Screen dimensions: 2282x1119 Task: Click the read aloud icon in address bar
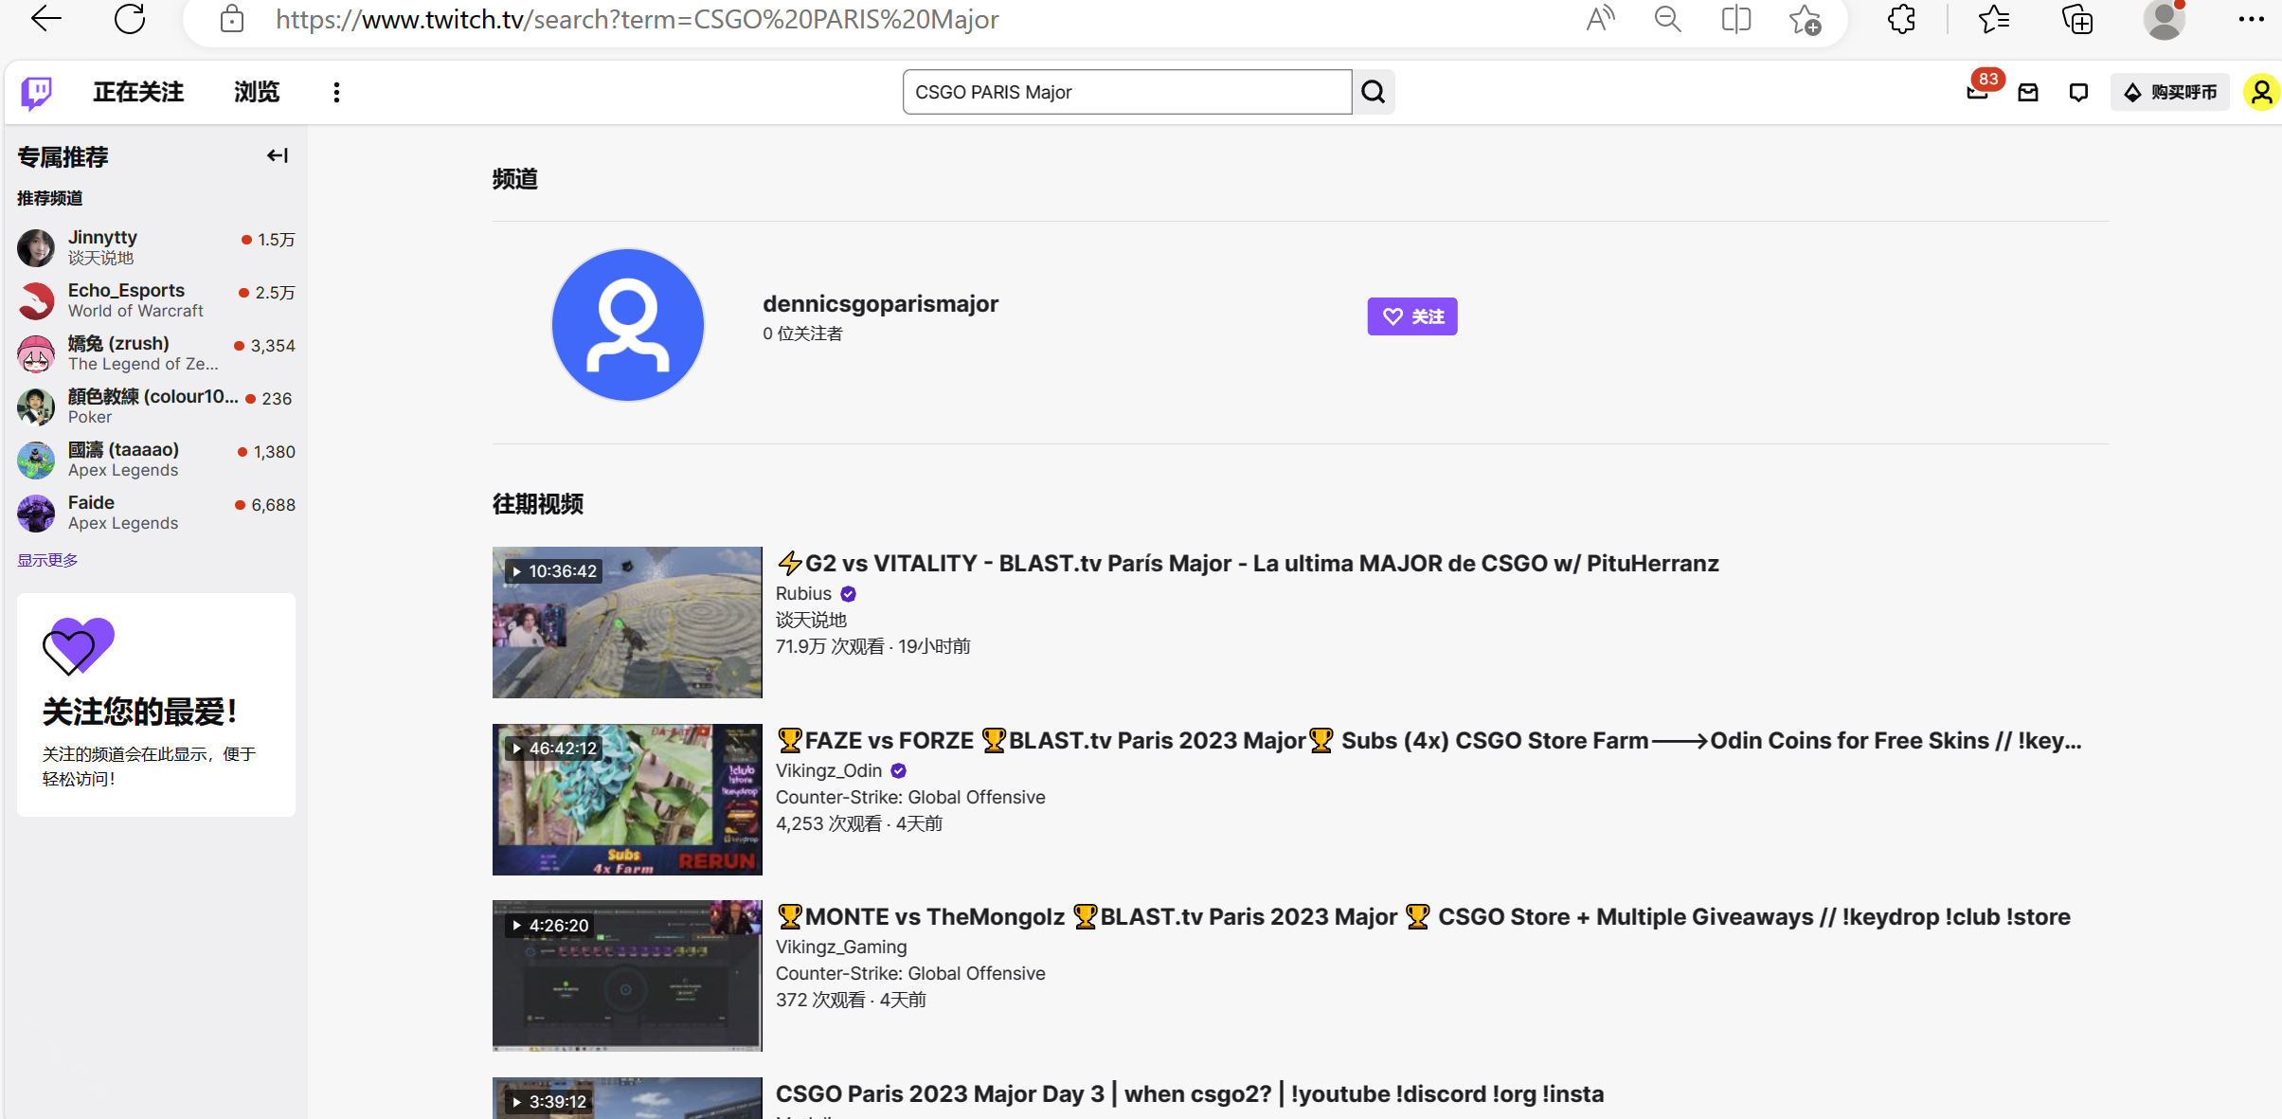1600,19
